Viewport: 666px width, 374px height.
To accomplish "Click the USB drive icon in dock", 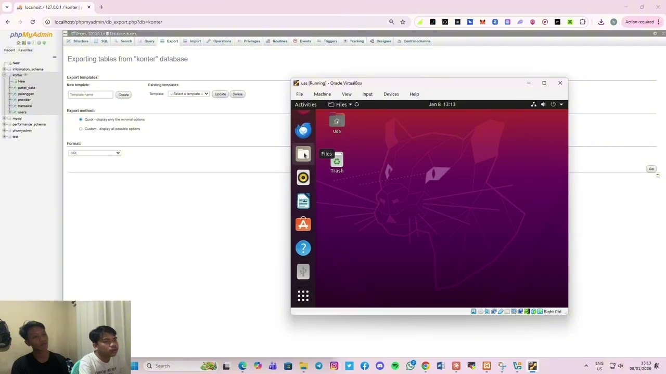I will pyautogui.click(x=303, y=271).
